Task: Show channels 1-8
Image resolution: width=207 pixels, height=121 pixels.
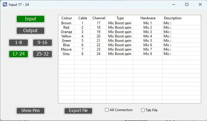Action: [18, 43]
